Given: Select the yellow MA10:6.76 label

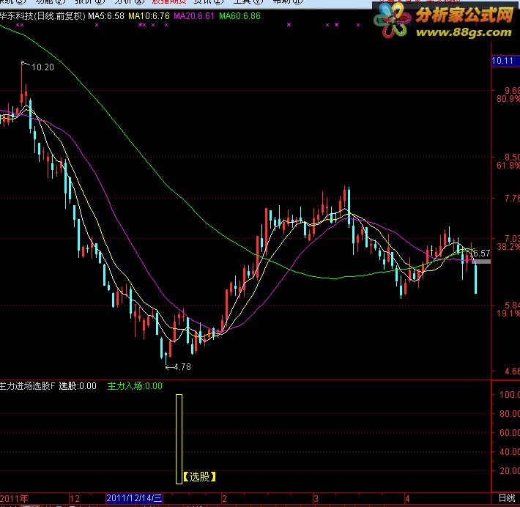Looking at the screenshot, I should click(149, 16).
